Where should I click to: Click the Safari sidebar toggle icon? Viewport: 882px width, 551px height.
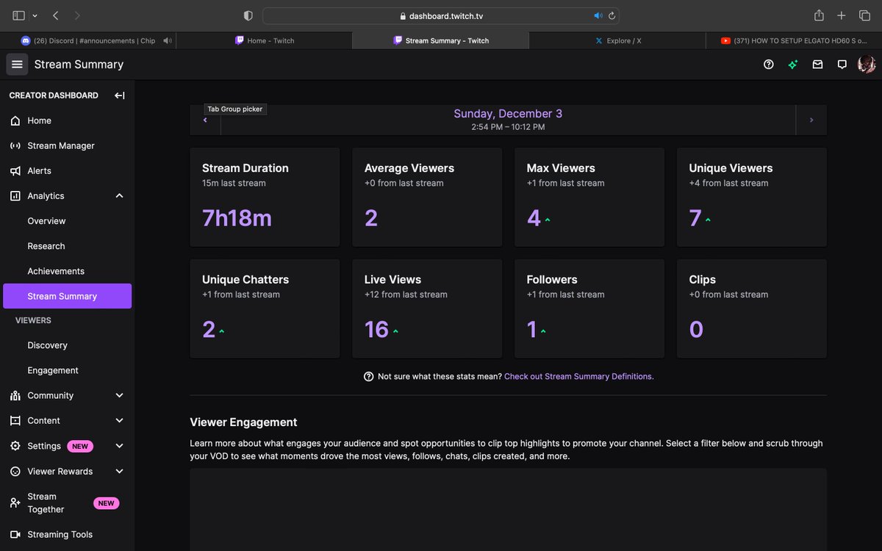19,15
